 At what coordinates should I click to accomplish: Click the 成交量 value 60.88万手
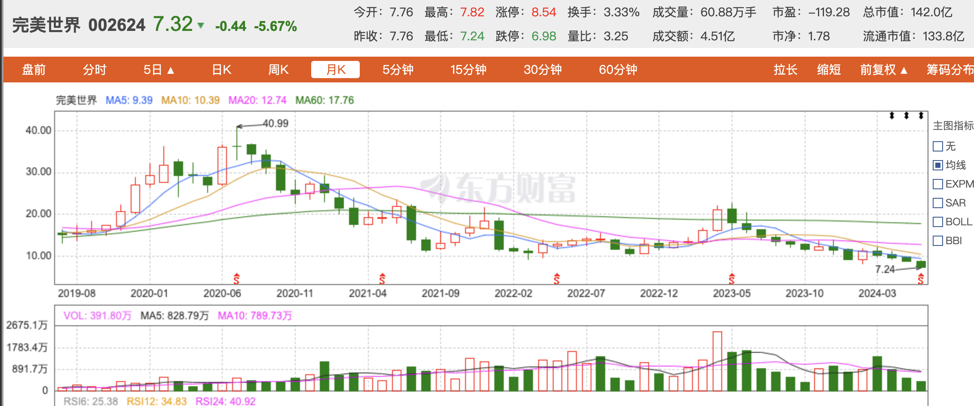(729, 12)
